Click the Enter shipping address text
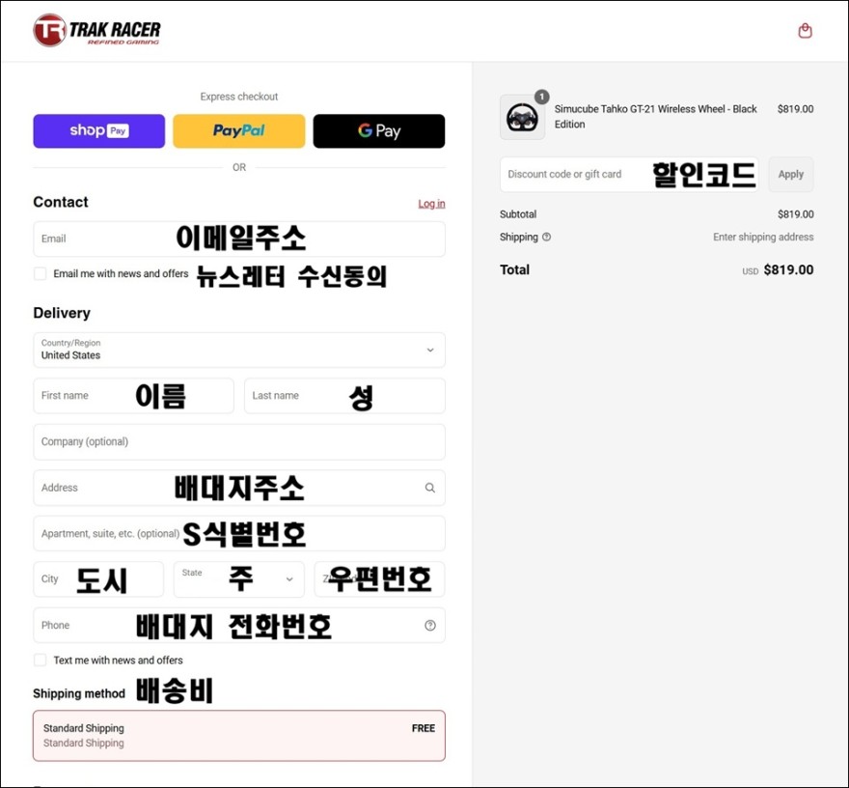The width and height of the screenshot is (849, 788). [x=763, y=237]
